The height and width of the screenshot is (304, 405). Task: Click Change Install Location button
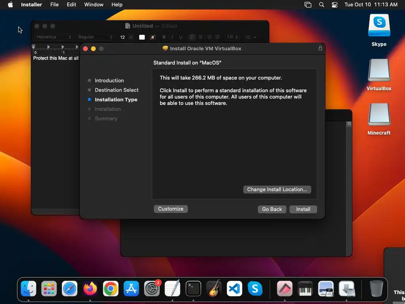click(277, 190)
